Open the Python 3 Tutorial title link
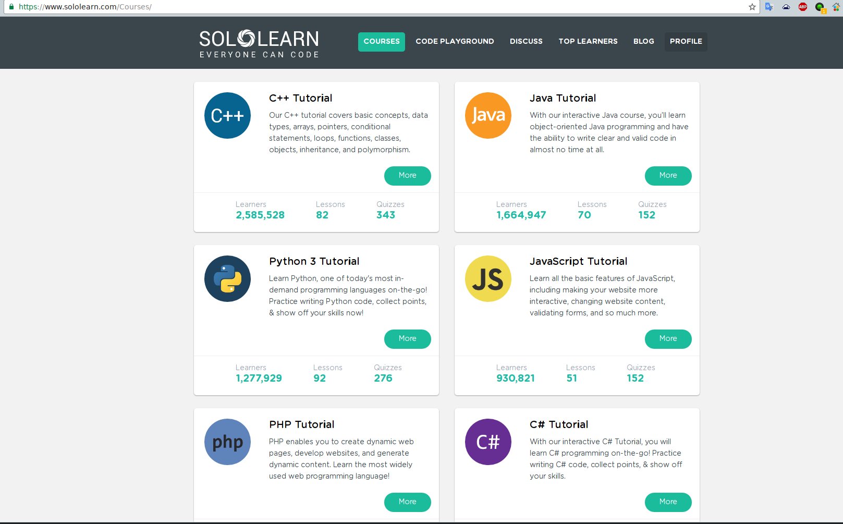Screen dimensions: 843x524 tap(314, 261)
